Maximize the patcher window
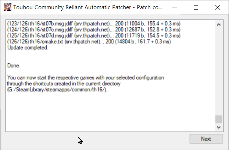This screenshot has height=150, width=229. tap(196, 7)
